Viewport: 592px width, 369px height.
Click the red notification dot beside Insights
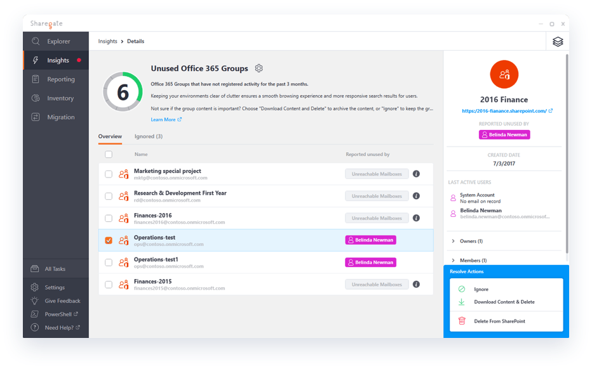tap(79, 60)
